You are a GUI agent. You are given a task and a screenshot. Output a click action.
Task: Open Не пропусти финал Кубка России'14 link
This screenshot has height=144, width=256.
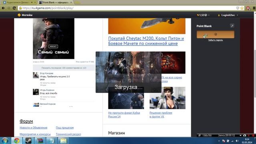(124, 115)
